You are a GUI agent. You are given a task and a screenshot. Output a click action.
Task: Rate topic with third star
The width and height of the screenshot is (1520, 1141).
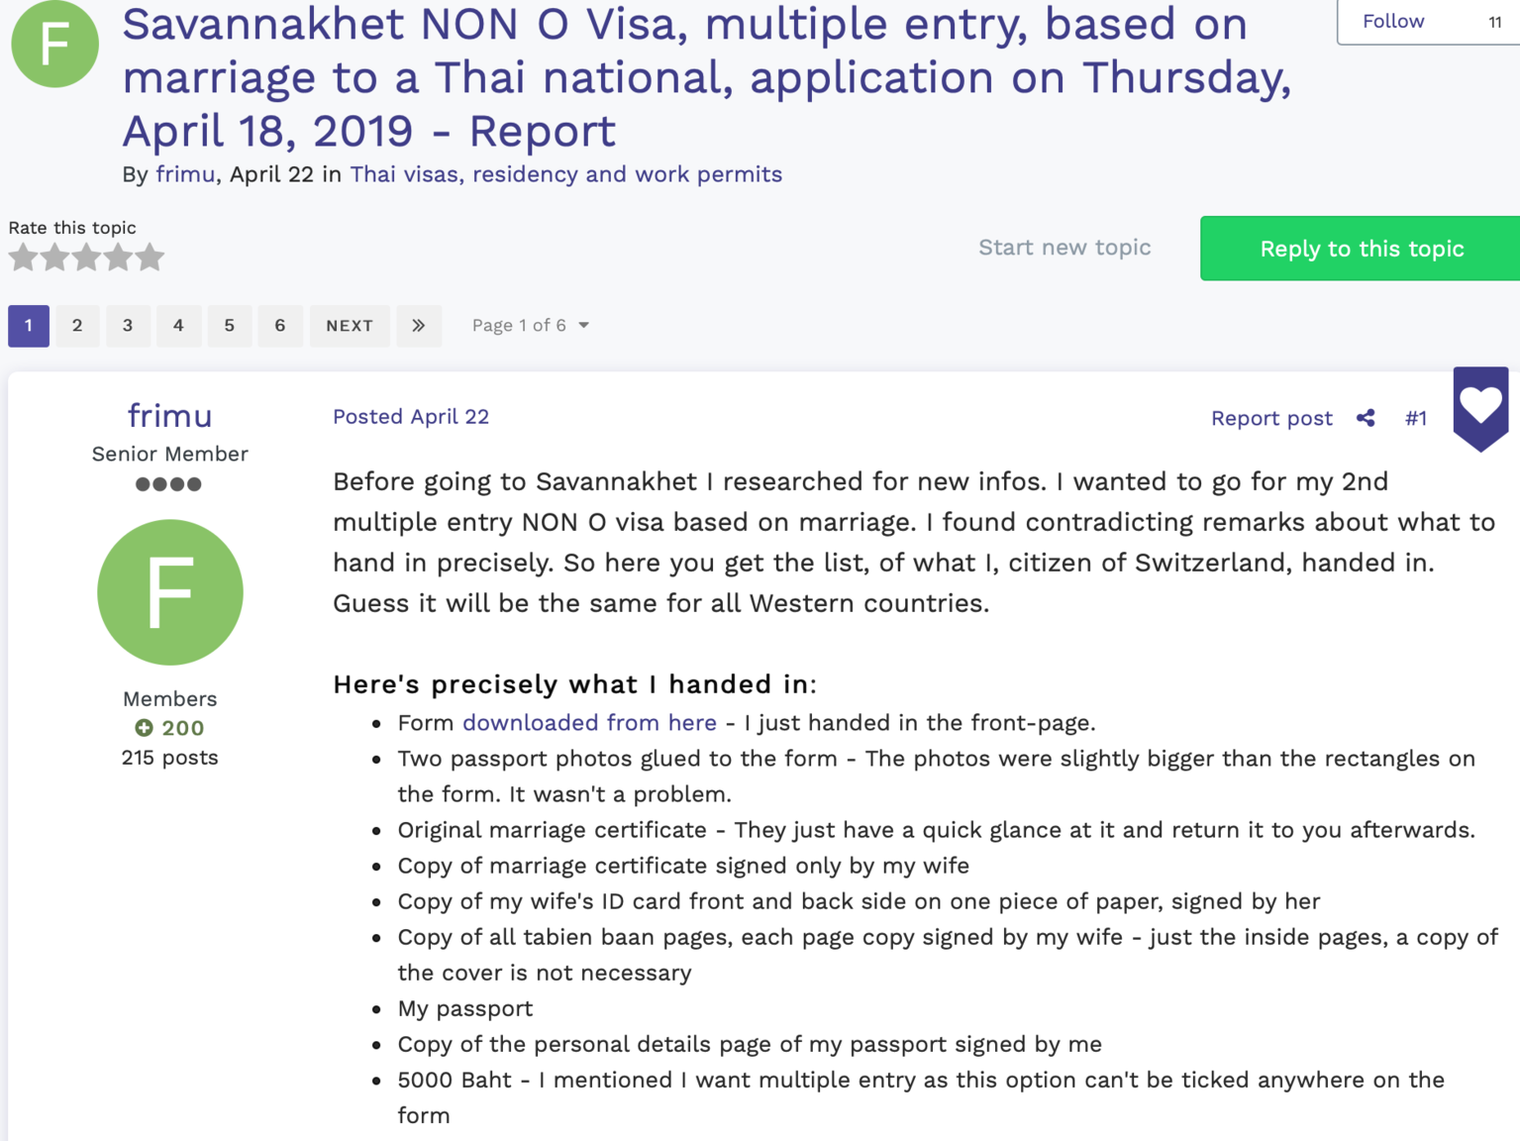click(86, 258)
